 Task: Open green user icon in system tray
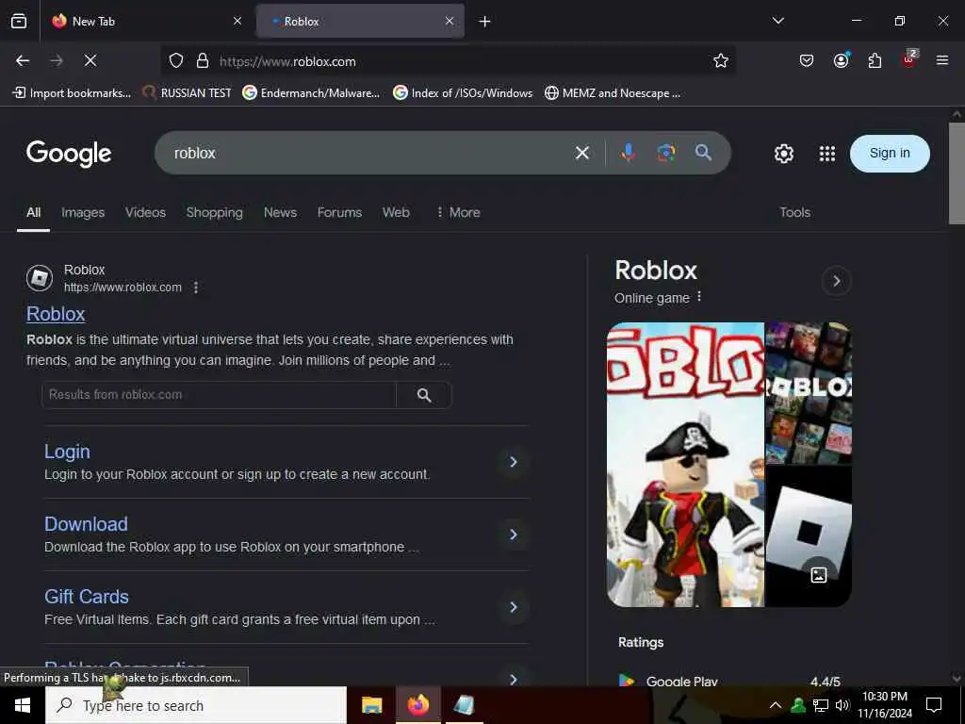point(798,705)
